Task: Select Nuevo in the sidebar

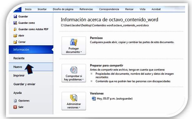Action: [x=31, y=67]
